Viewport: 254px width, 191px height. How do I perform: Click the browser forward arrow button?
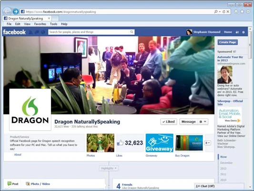coord(16,11)
